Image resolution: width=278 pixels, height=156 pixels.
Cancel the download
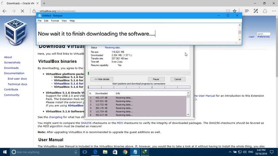178,79
